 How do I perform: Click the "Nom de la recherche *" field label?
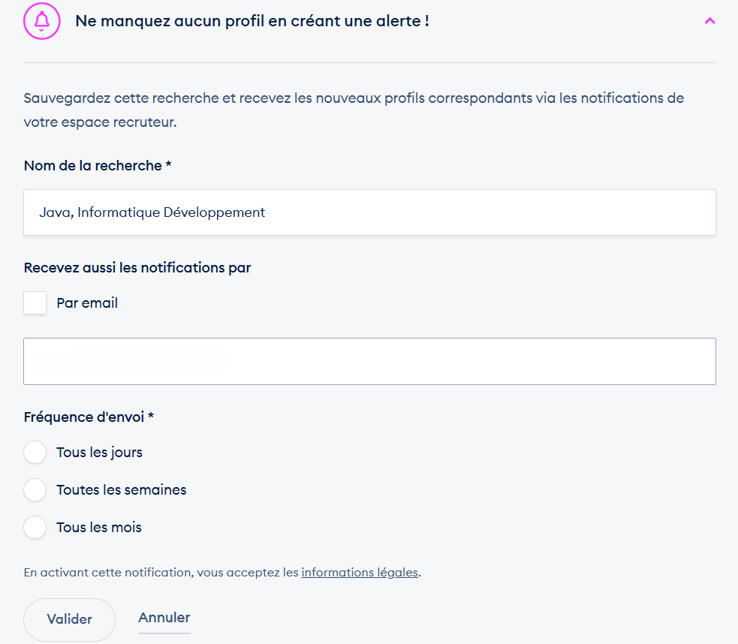[x=98, y=166]
